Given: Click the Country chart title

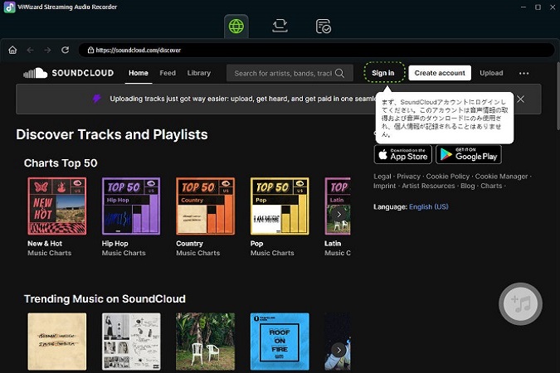Looking at the screenshot, I should [x=190, y=244].
